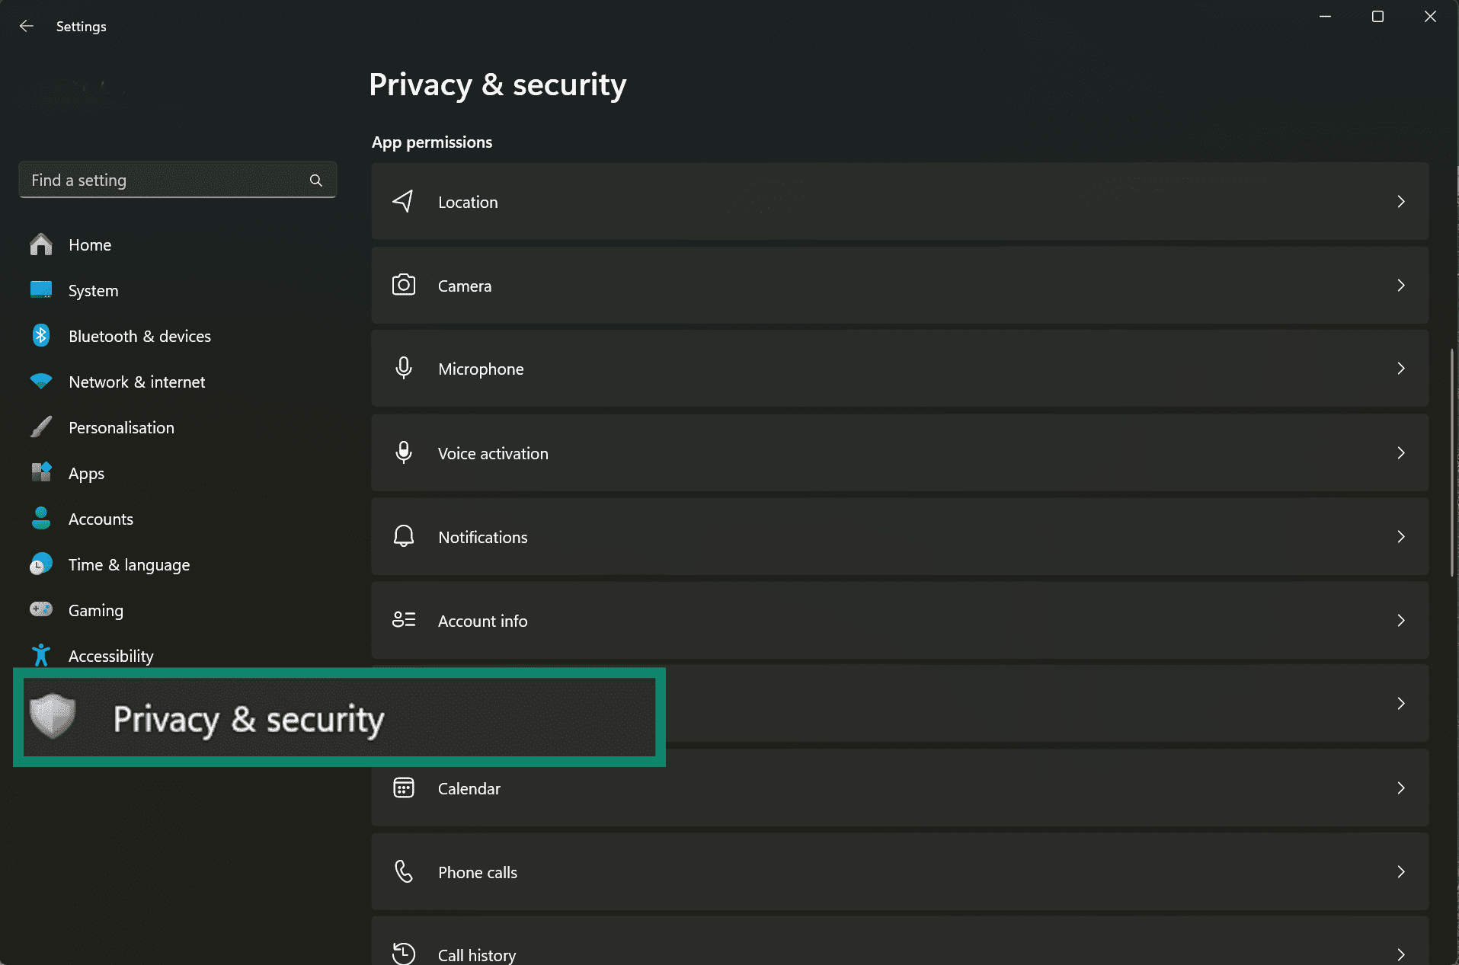Expand the Location permission row chevron

[x=1402, y=201]
